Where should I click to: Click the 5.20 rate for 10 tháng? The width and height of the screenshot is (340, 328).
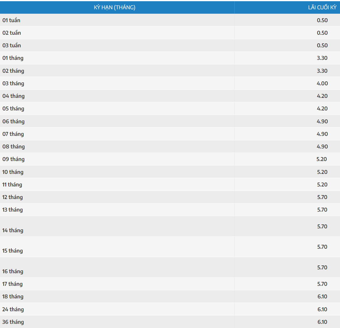322,172
